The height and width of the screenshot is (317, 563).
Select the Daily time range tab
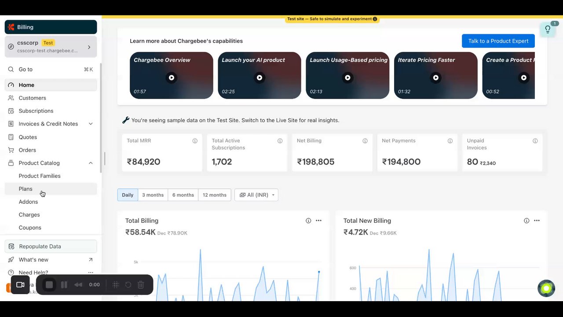point(128,195)
